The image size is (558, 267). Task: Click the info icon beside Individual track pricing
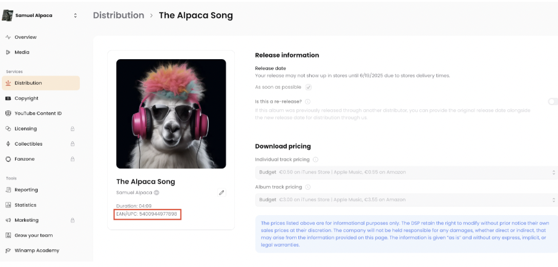click(315, 159)
